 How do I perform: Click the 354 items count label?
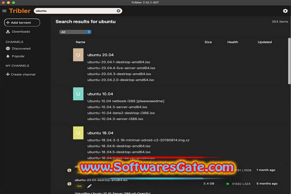click(280, 21)
